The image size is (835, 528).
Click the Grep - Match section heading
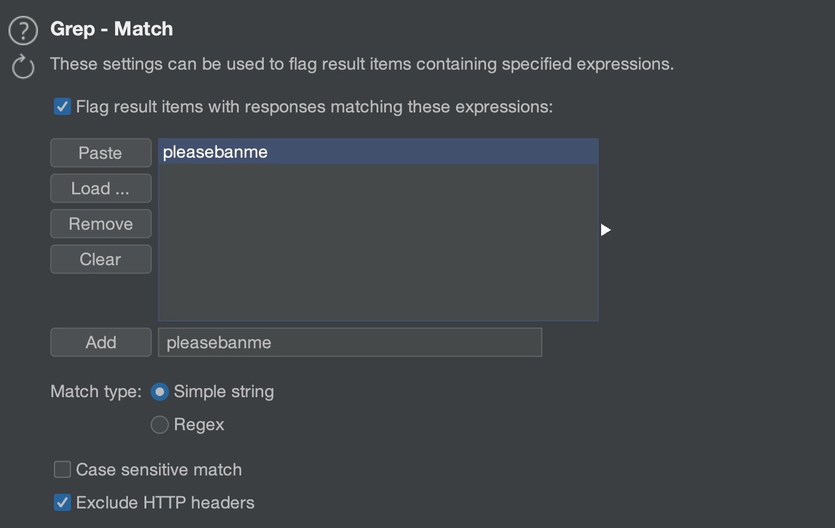(x=111, y=29)
